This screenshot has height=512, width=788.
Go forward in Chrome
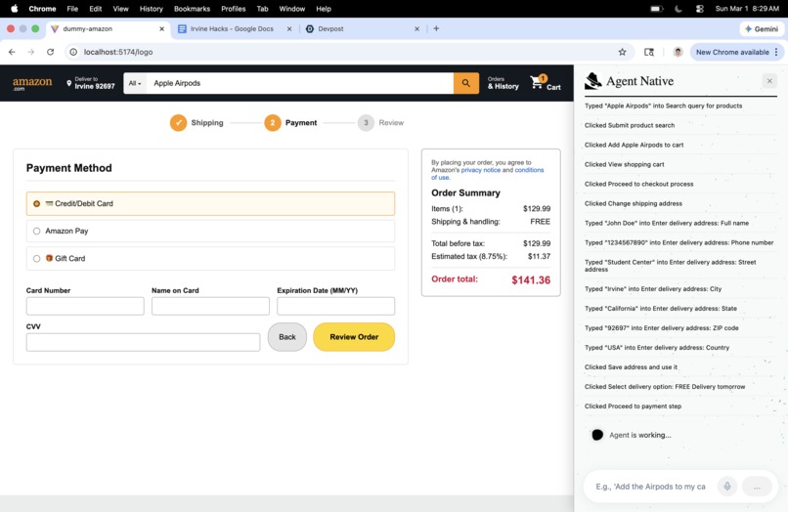pyautogui.click(x=31, y=52)
